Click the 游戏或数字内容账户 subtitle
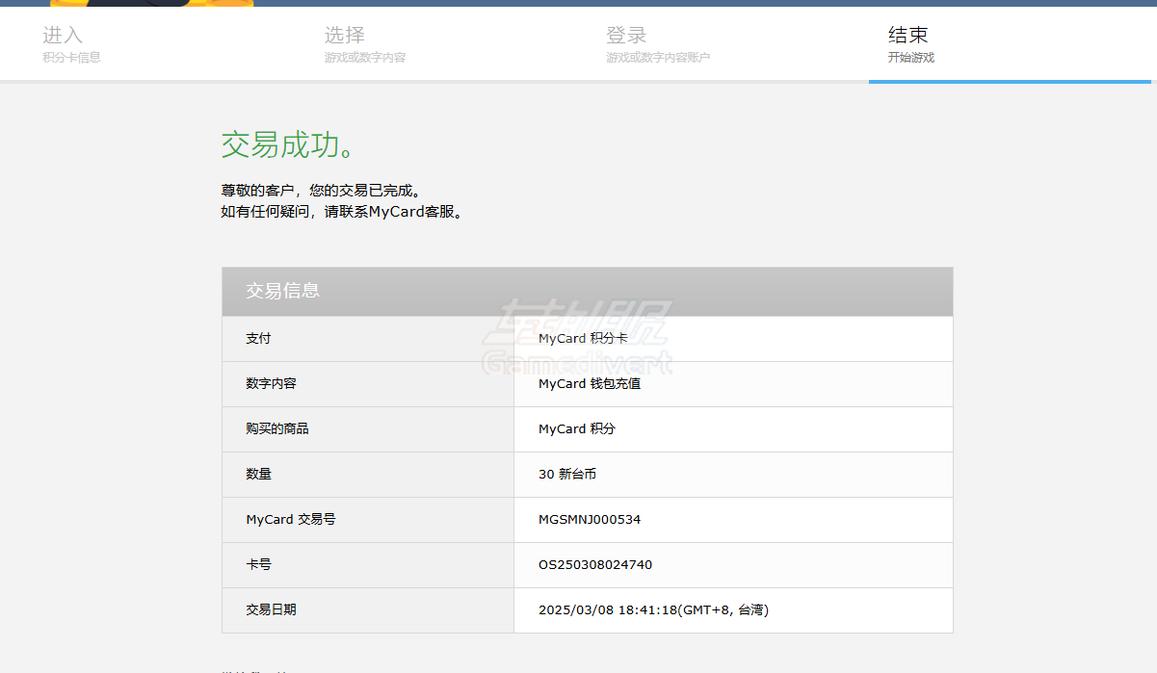The image size is (1157, 673). [x=658, y=58]
